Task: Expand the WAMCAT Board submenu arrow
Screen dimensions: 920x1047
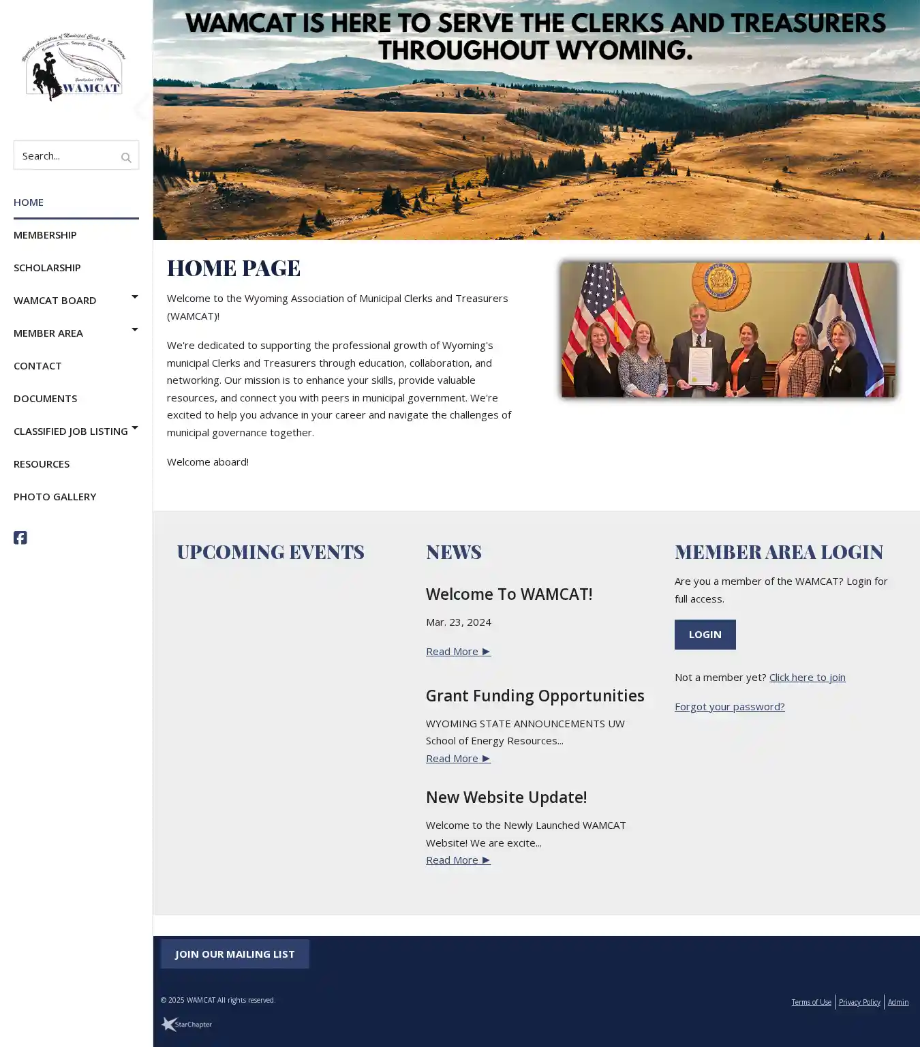Action: (134, 297)
